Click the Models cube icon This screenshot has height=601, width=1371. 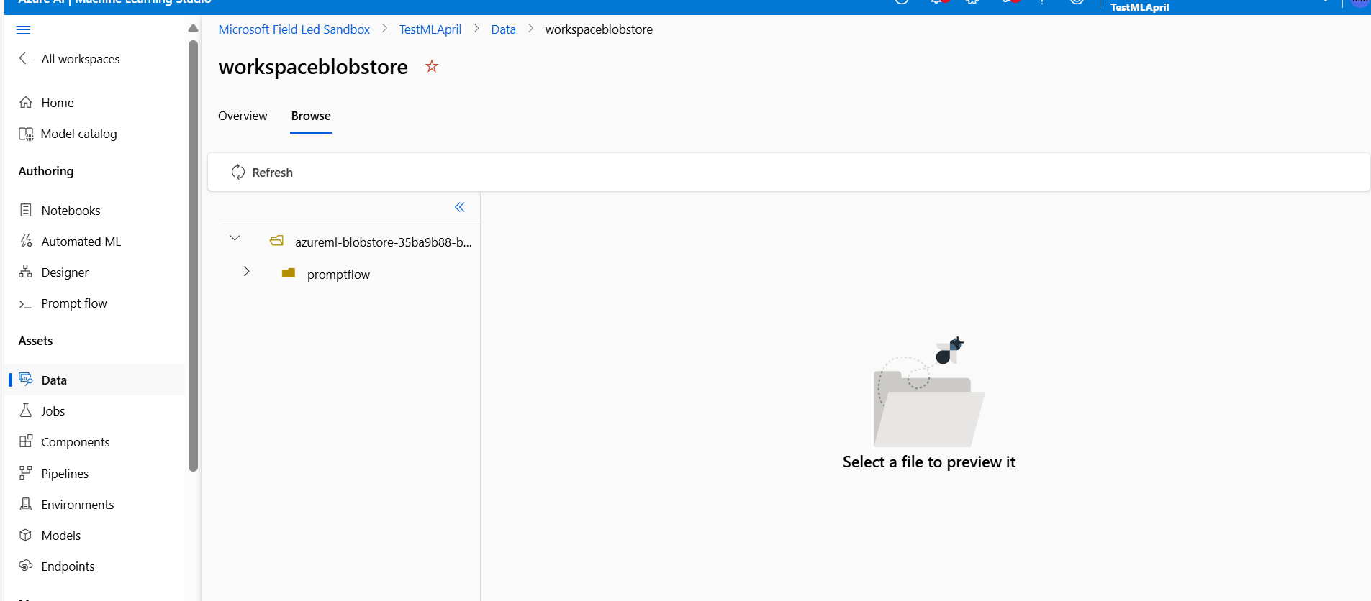point(26,535)
